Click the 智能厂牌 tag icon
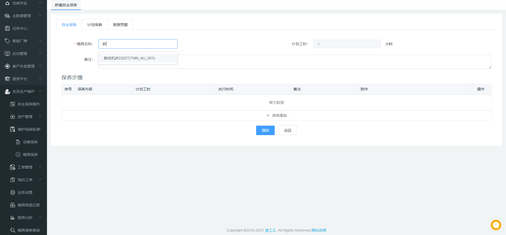 tap(7, 41)
